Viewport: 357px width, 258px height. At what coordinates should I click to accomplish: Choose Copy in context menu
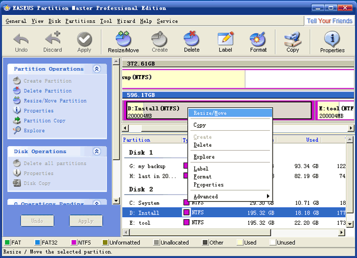point(230,125)
